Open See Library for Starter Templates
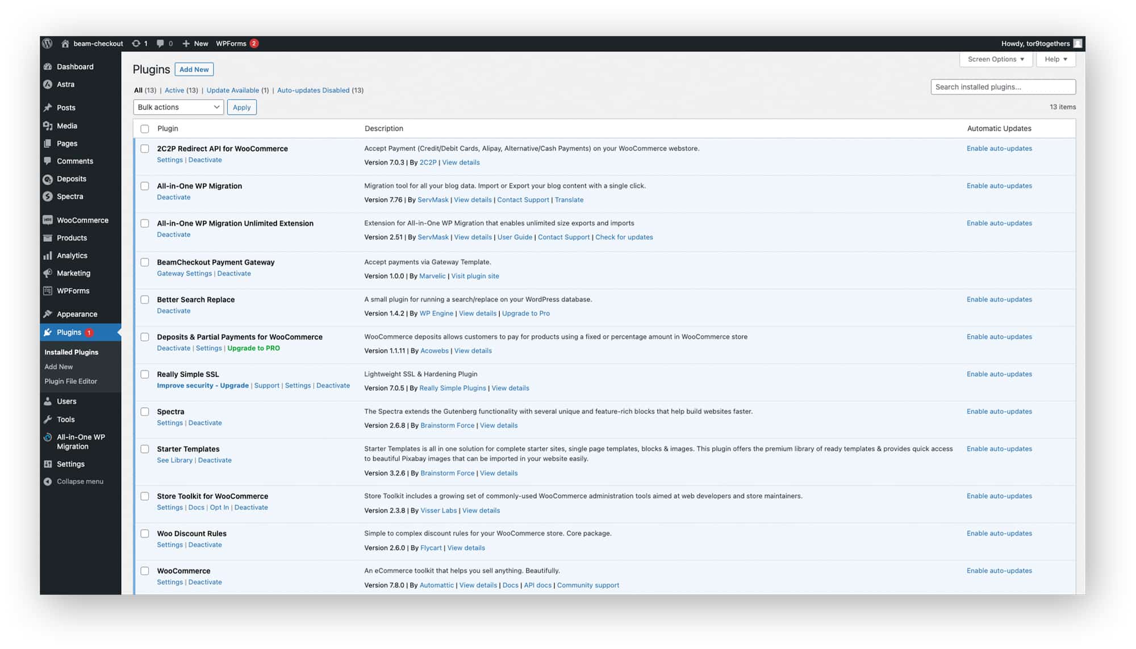The height and width of the screenshot is (649, 1136). click(175, 460)
